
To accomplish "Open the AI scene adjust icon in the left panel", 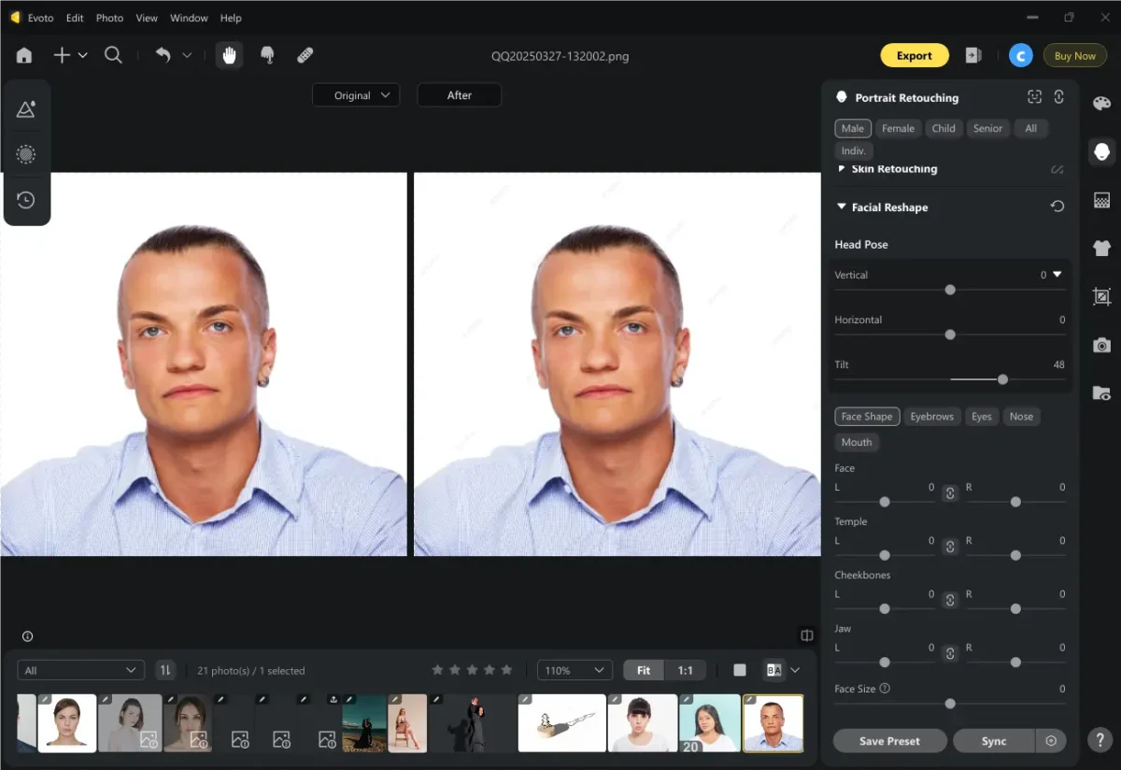I will point(26,109).
